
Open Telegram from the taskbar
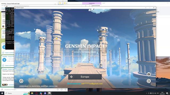click(41, 93)
